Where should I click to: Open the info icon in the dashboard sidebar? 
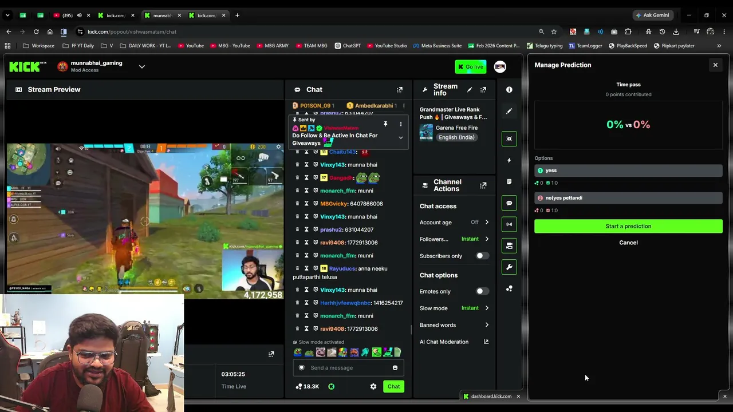509,90
